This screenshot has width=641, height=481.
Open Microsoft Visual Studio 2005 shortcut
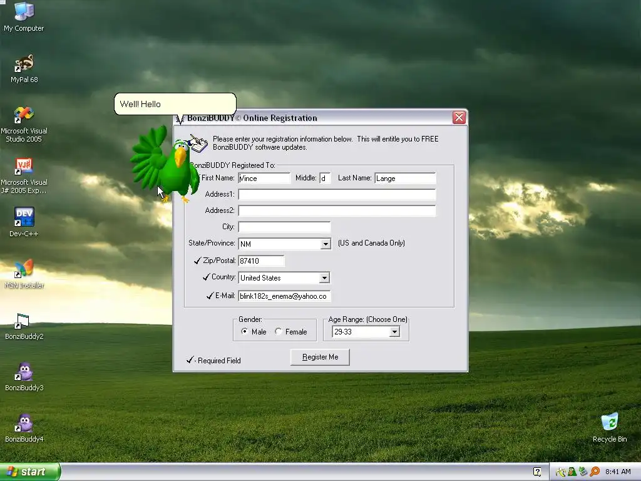[24, 125]
